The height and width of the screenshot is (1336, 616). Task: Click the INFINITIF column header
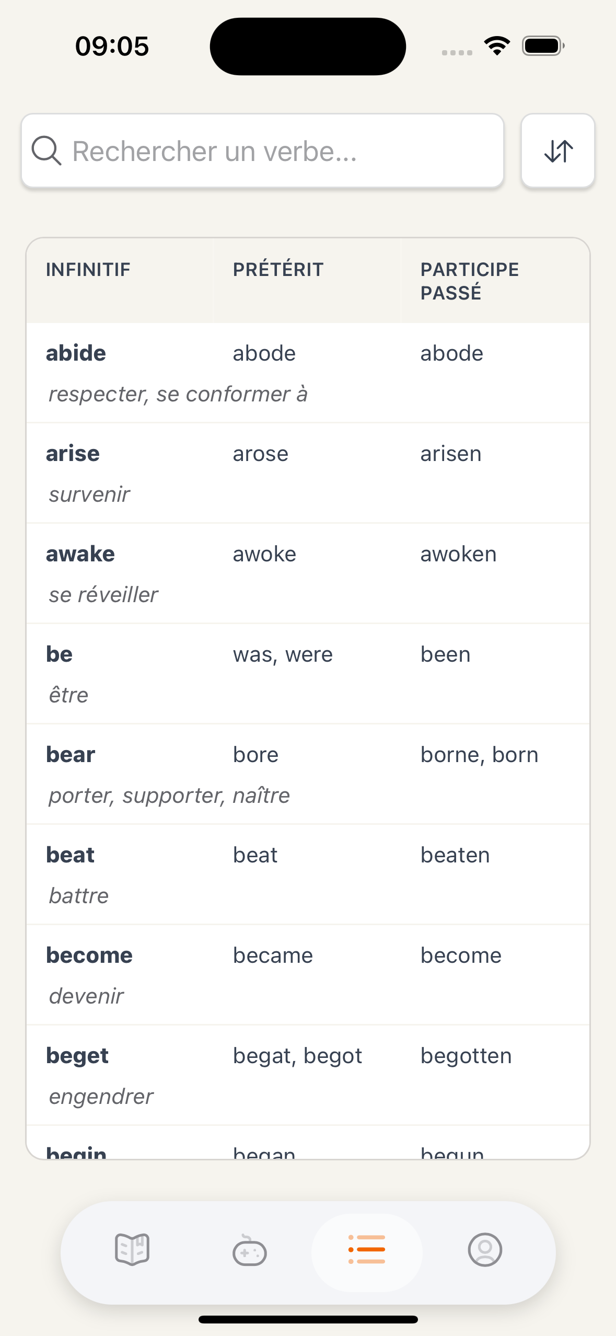point(88,270)
